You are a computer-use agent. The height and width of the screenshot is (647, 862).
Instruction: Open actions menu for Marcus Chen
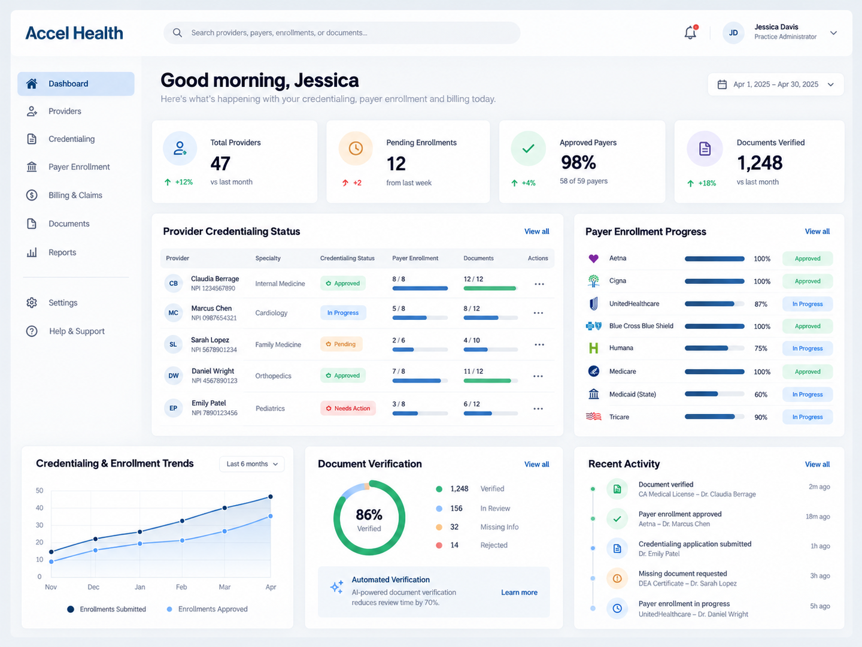539,313
